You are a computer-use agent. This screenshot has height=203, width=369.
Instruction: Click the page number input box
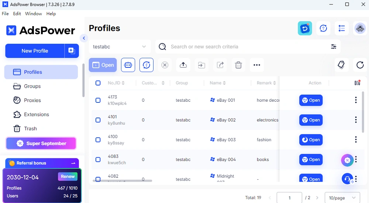[x=289, y=198]
